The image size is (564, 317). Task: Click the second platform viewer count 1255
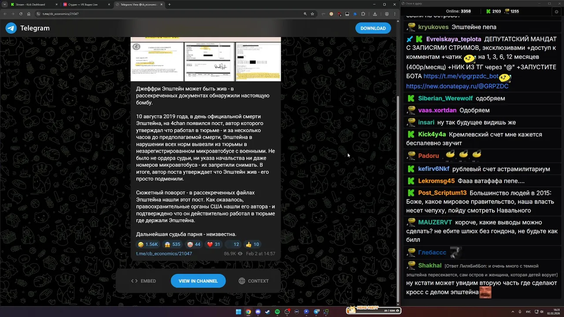point(511,11)
